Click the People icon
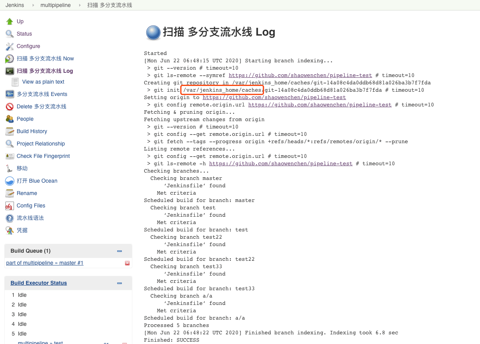The image size is (480, 344). 10,119
